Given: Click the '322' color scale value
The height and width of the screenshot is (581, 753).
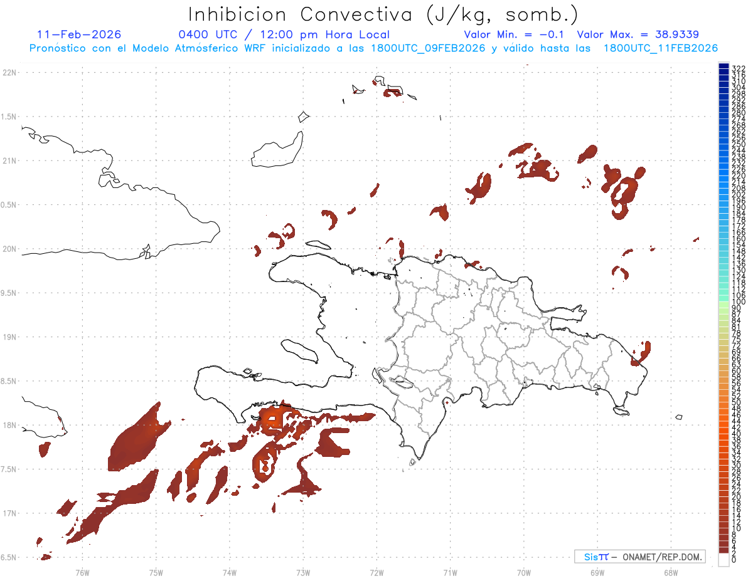Looking at the screenshot, I should (x=739, y=68).
